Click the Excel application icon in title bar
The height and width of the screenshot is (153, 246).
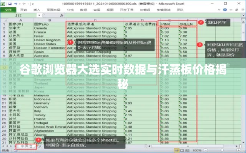coord(3,3)
